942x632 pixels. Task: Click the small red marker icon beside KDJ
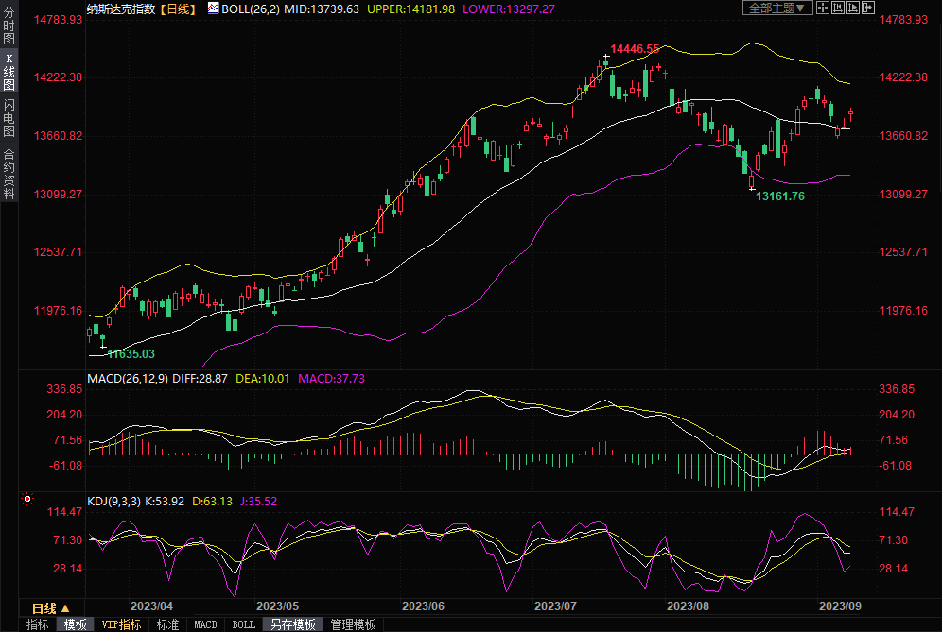tap(27, 500)
